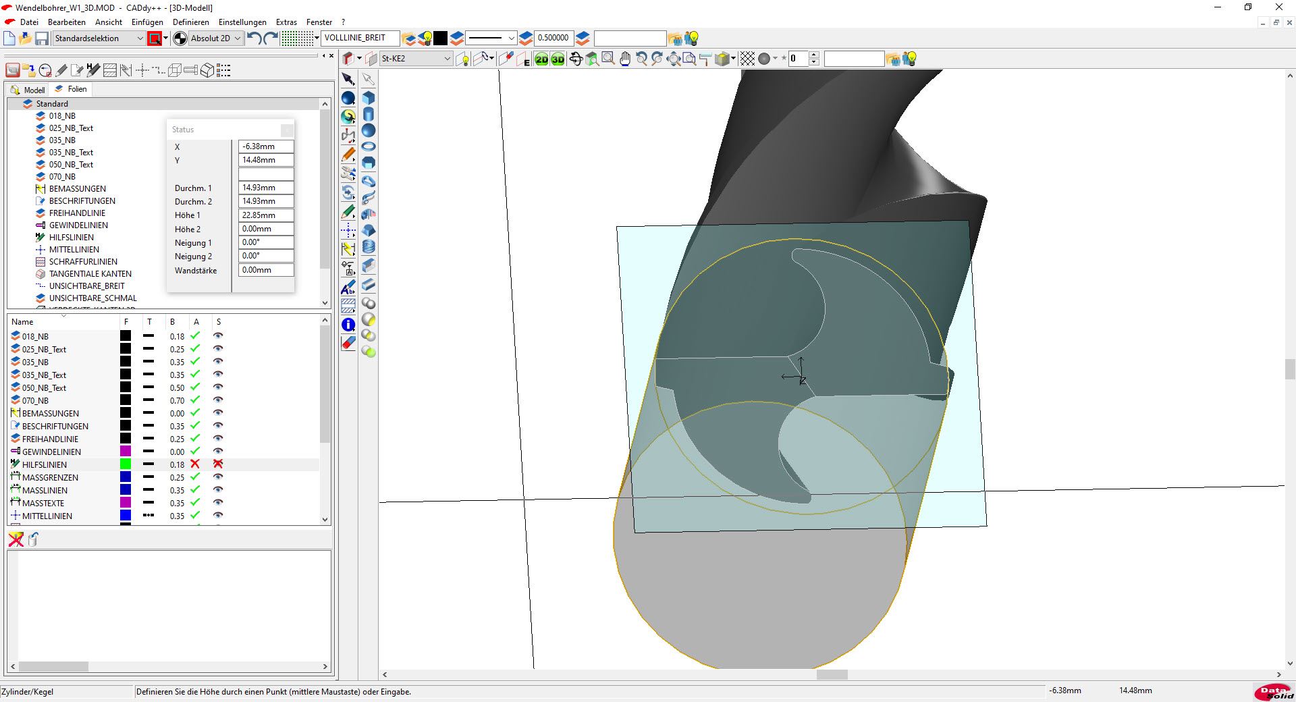Select the torus solid tool

(x=369, y=146)
